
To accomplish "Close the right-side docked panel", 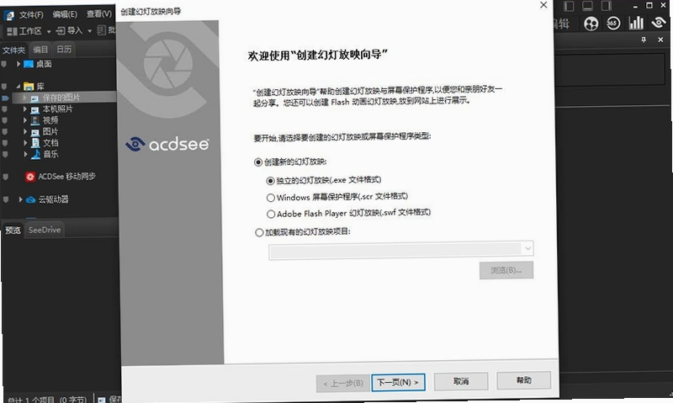I will coord(660,40).
